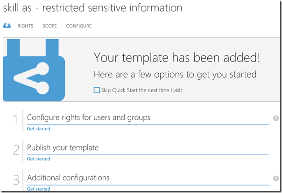Image resolution: width=282 pixels, height=193 pixels.
Task: Click Get started under Publish your template
Action: (38, 159)
